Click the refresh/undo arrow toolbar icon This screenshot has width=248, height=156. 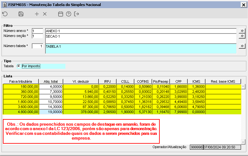tap(5, 14)
